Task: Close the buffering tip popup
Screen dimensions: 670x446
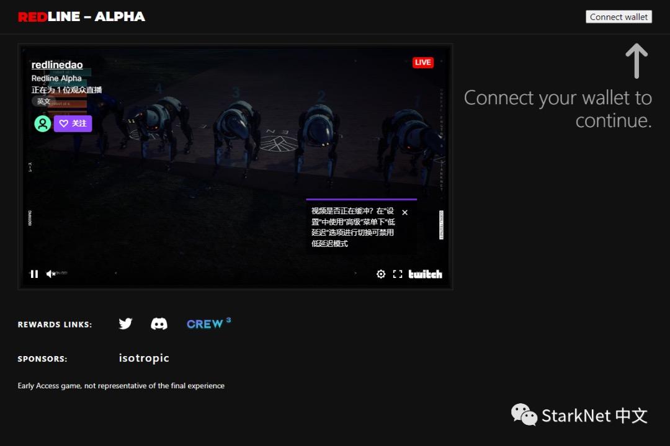Action: pos(405,213)
